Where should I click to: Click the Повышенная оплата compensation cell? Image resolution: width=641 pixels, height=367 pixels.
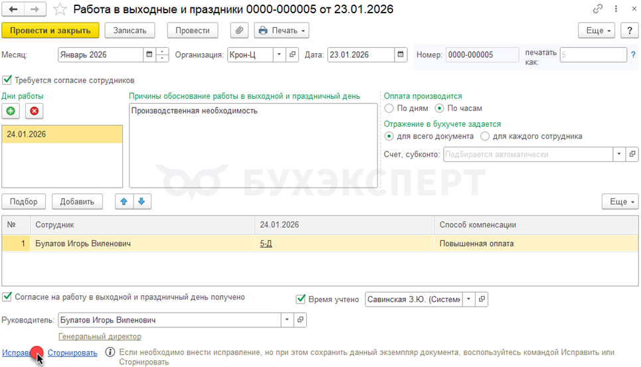(x=536, y=244)
